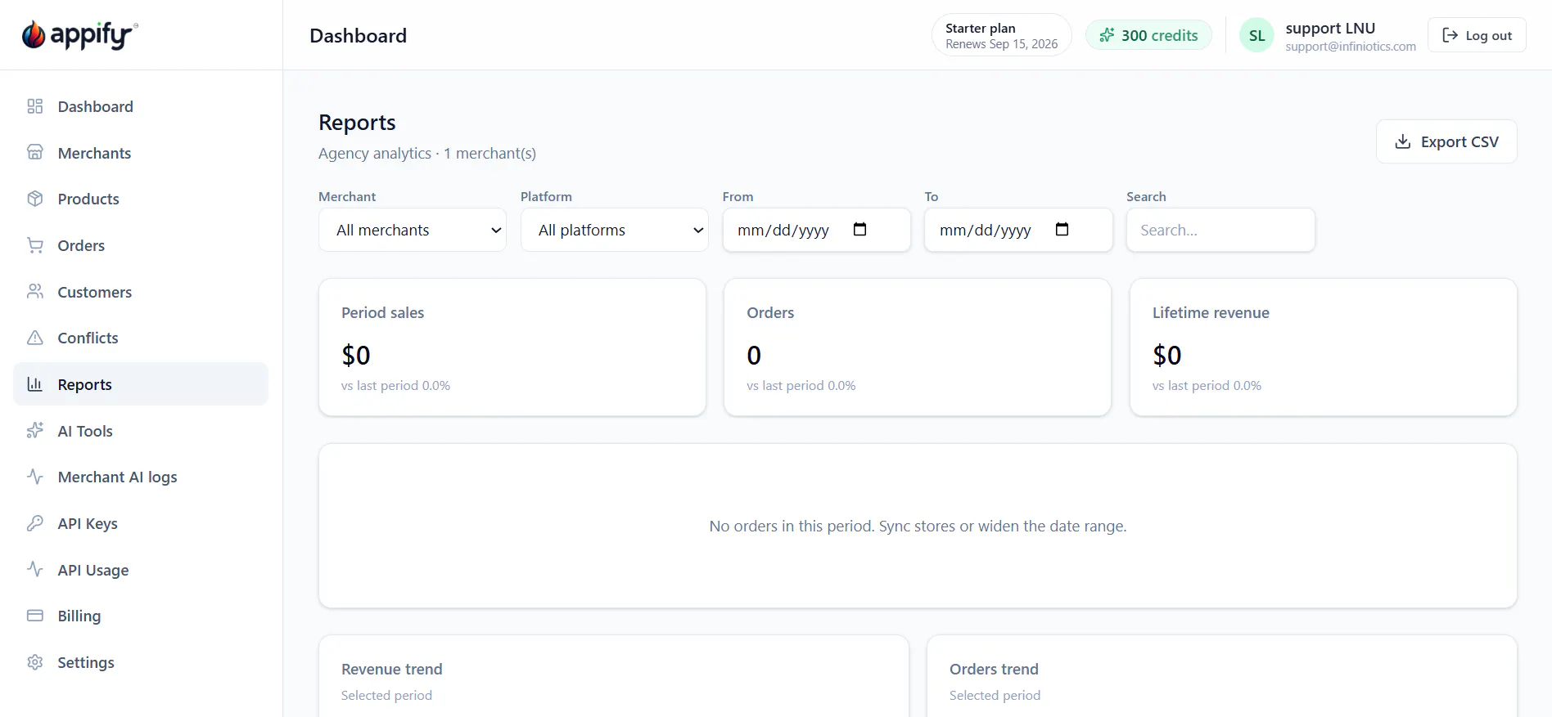Open the Platform filter dropdown
The width and height of the screenshot is (1552, 717).
click(x=615, y=230)
